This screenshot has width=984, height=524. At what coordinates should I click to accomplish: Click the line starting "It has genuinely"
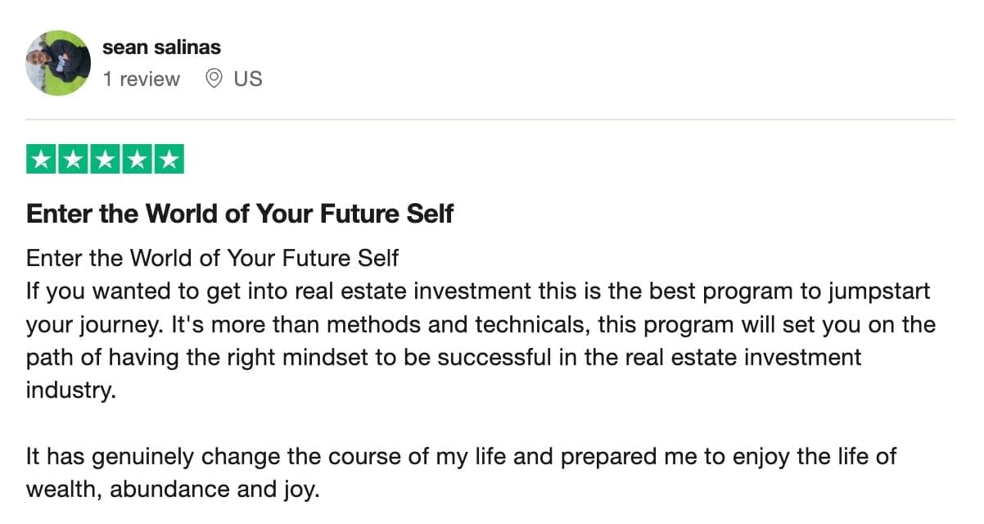(461, 456)
